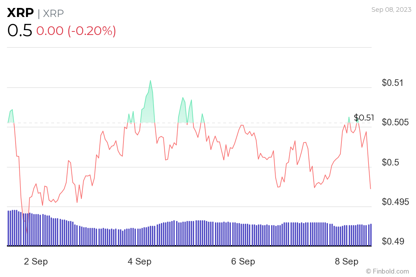This screenshot has height=277, width=416.
Task: Click the 0.5 current price value
Action: [20, 31]
